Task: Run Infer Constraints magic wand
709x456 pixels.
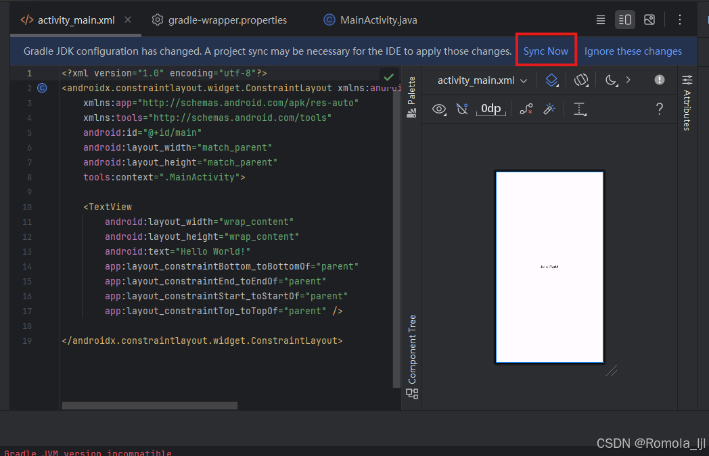Action: [x=549, y=108]
